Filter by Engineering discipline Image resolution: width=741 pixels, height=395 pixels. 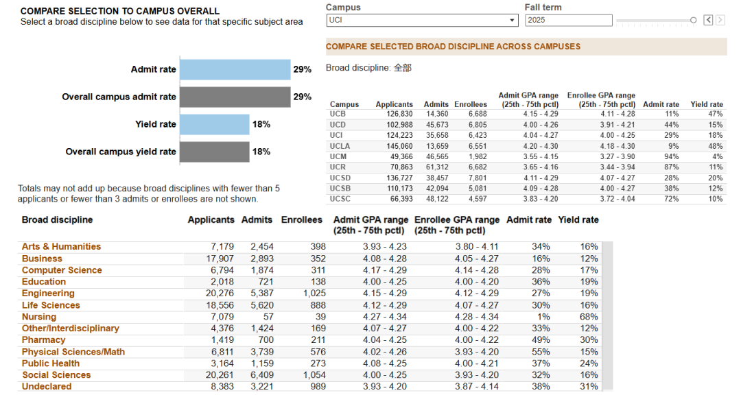[48, 294]
